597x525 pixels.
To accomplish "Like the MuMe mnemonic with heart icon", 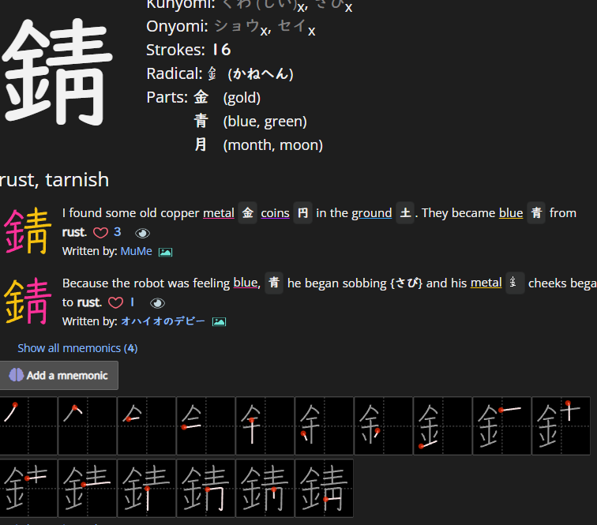I will point(100,233).
